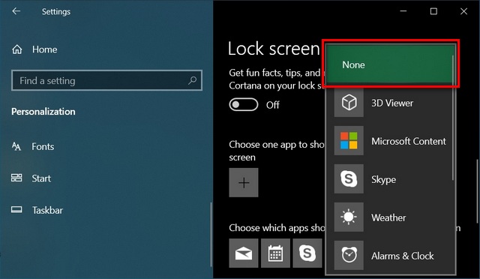Add a detailed status app with plus button
The image size is (480, 279).
click(244, 182)
